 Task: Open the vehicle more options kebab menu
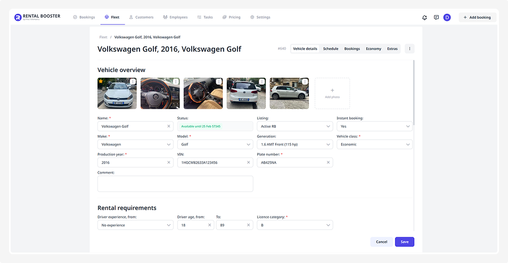(x=409, y=48)
